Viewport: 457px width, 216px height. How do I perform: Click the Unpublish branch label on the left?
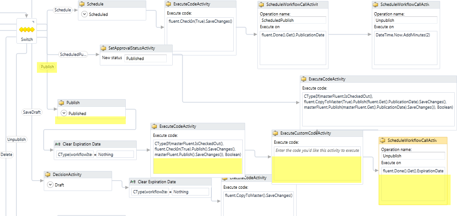(x=16, y=140)
